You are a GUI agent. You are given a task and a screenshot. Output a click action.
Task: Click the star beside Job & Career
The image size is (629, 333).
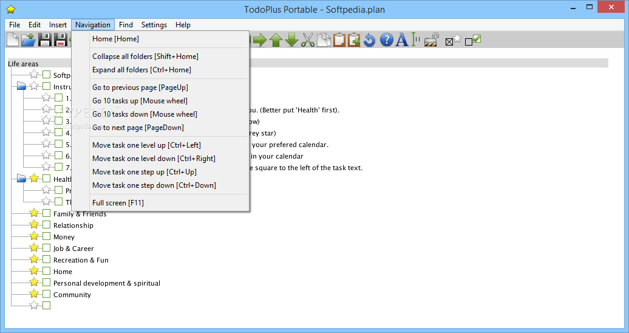(34, 248)
